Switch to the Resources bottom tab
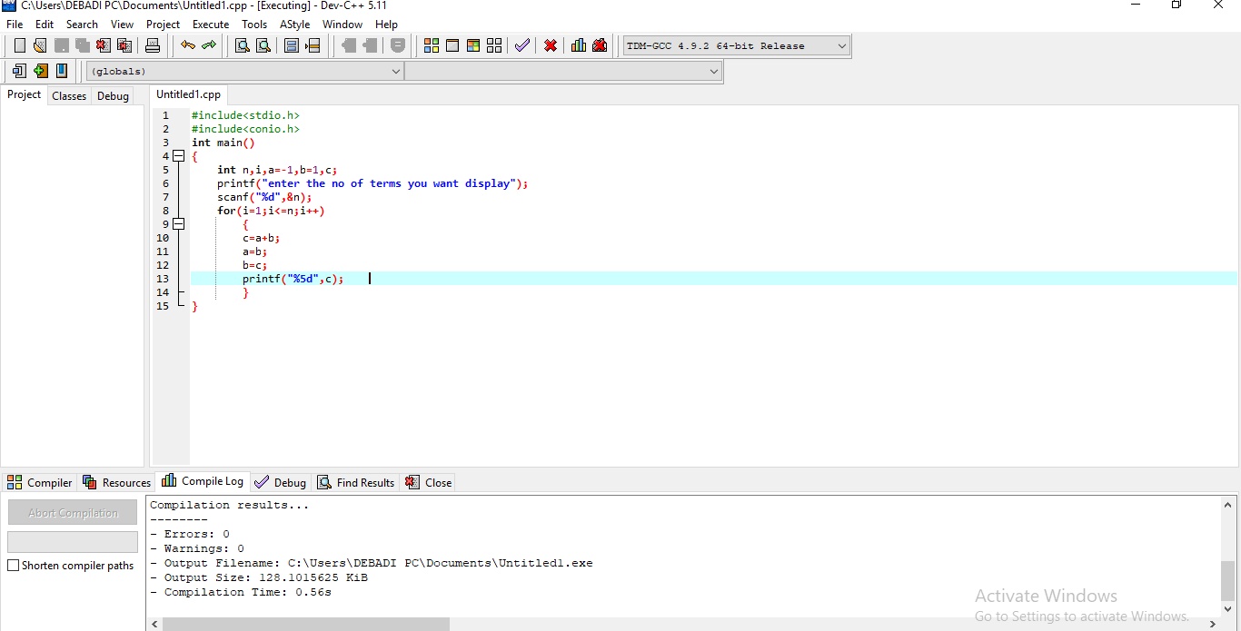The width and height of the screenshot is (1241, 631). 116,482
